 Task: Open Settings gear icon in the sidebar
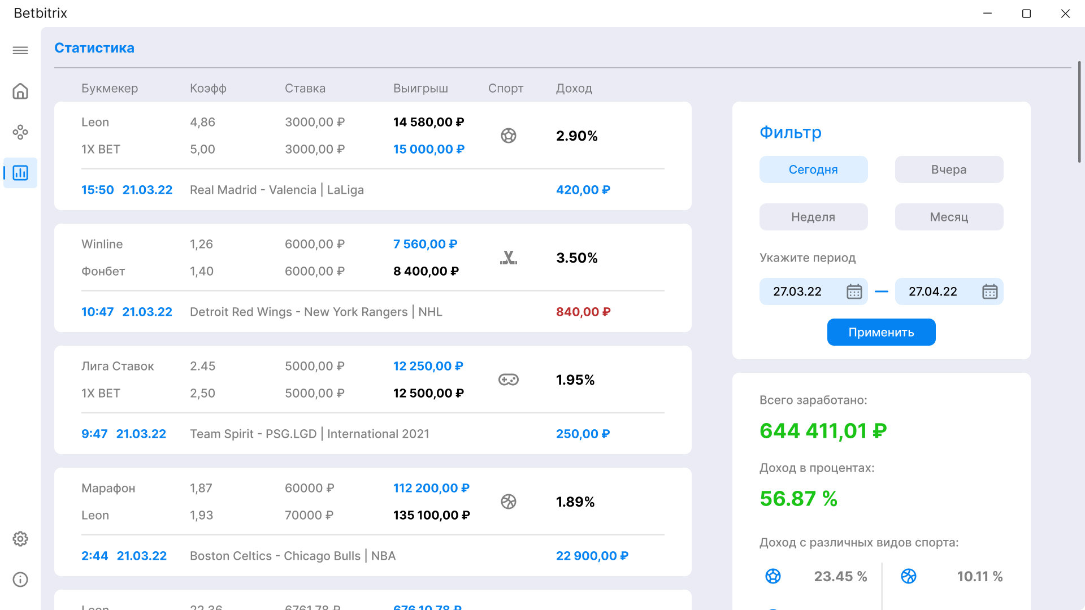[x=20, y=539]
